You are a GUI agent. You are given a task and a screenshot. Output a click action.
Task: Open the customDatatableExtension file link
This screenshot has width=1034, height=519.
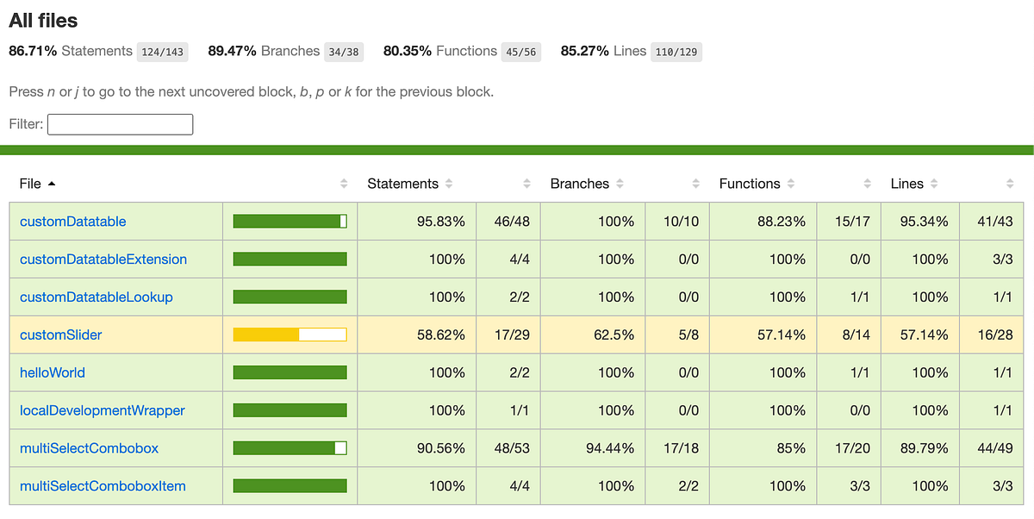pos(103,259)
